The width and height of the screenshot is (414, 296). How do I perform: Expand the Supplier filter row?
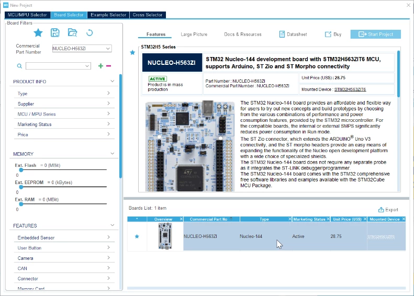pyautogui.click(x=64, y=104)
